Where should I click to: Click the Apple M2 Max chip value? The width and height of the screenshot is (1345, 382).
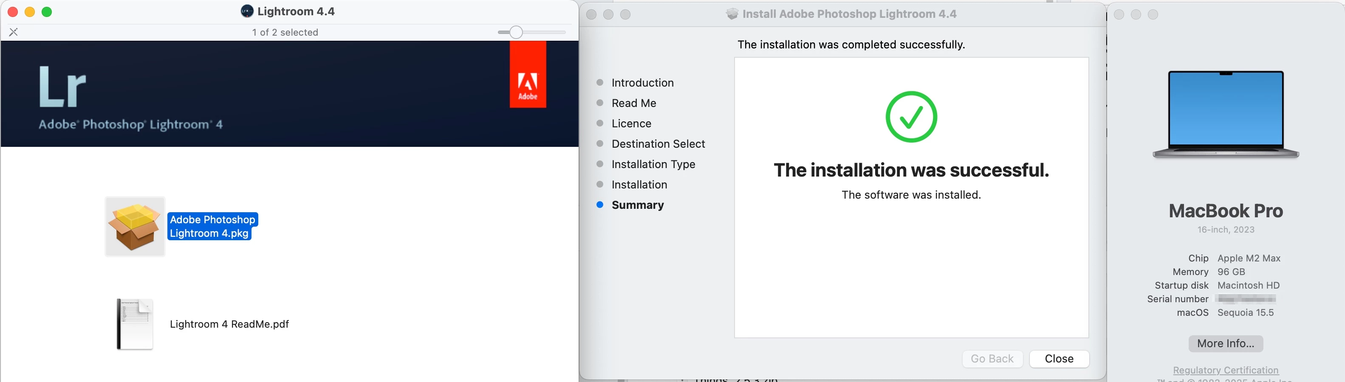click(x=1249, y=258)
